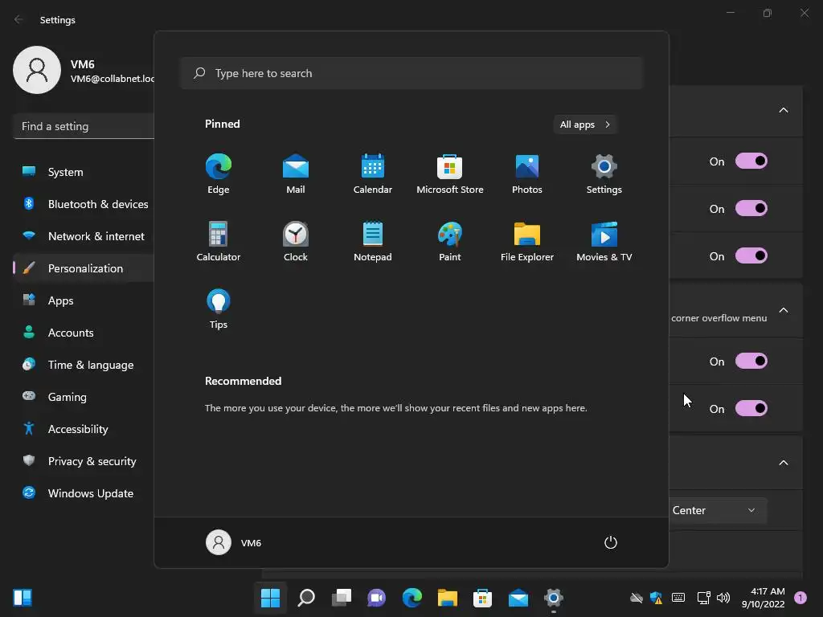Open VM6 user account in Start menu
Viewport: 823px width, 617px height.
[234, 542]
